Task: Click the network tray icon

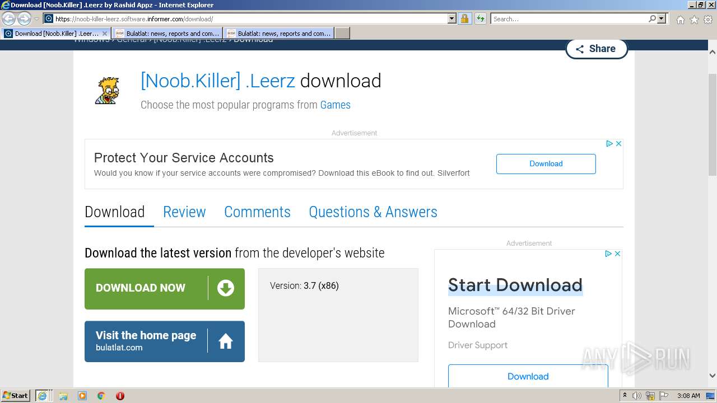Action: (x=650, y=396)
